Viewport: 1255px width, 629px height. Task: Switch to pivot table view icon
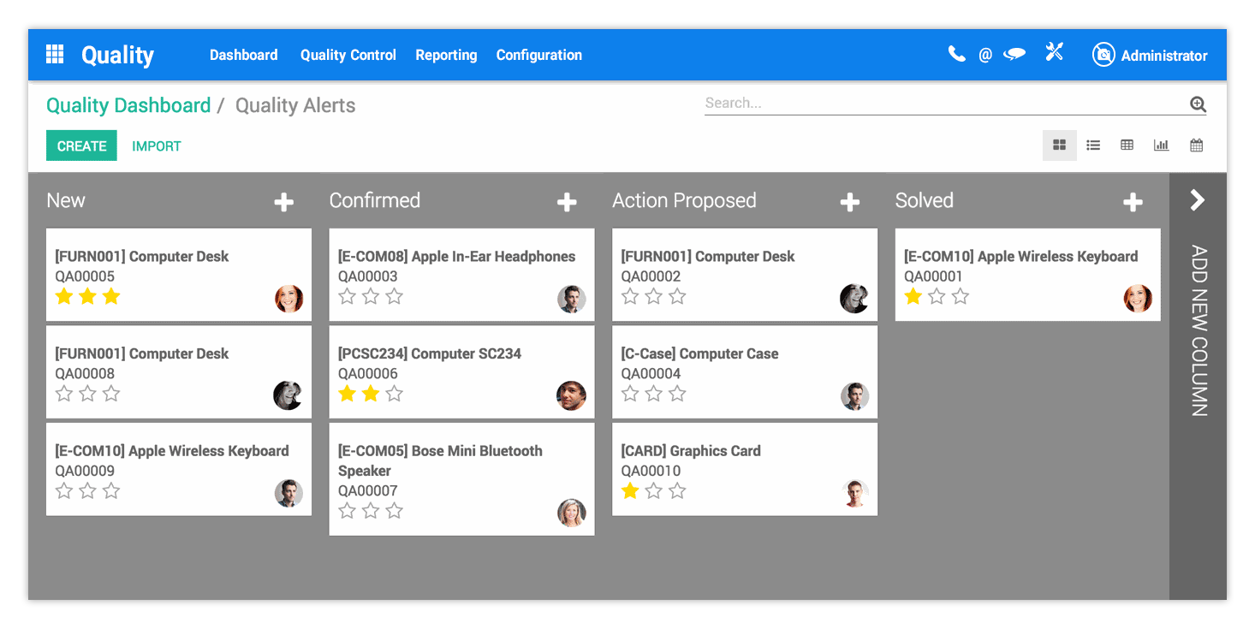[1127, 145]
